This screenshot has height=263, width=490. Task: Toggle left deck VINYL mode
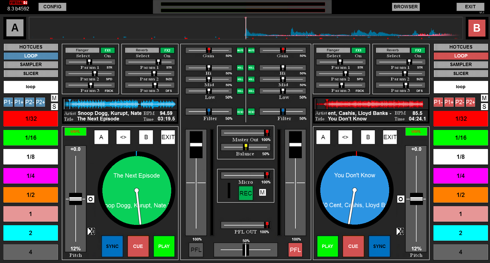point(75,131)
